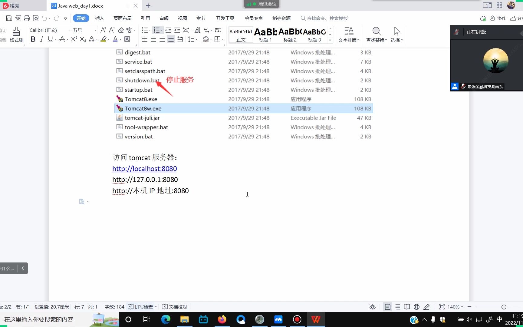
Task: Open Print Preview icon
Action: (x=35, y=18)
